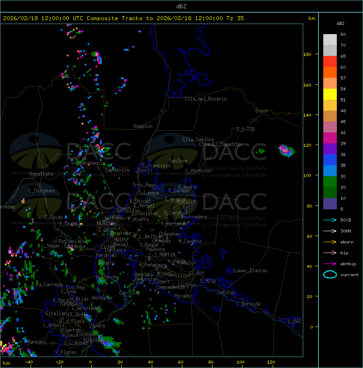
Task: Click the 140 tick on the right axis
Action: click(x=307, y=115)
